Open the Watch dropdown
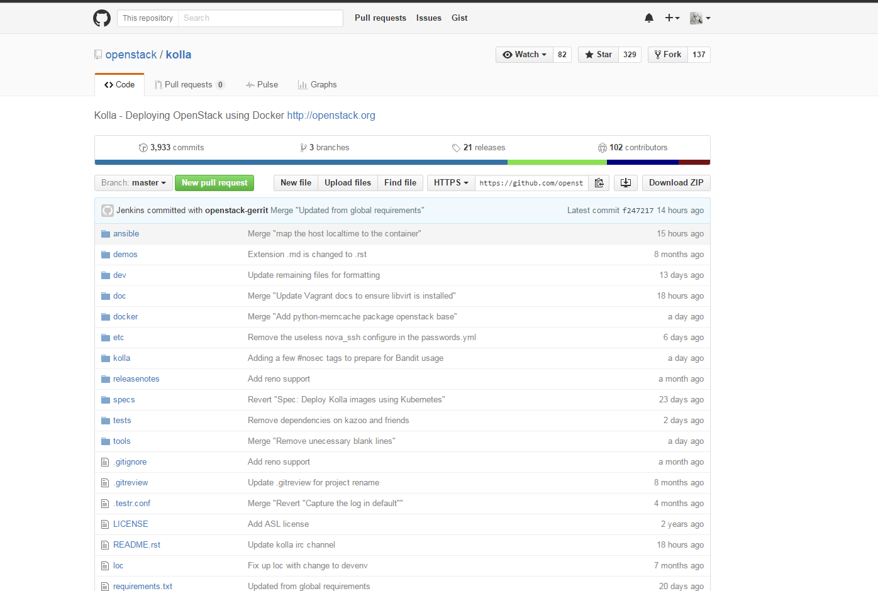This screenshot has height=591, width=878. tap(525, 55)
